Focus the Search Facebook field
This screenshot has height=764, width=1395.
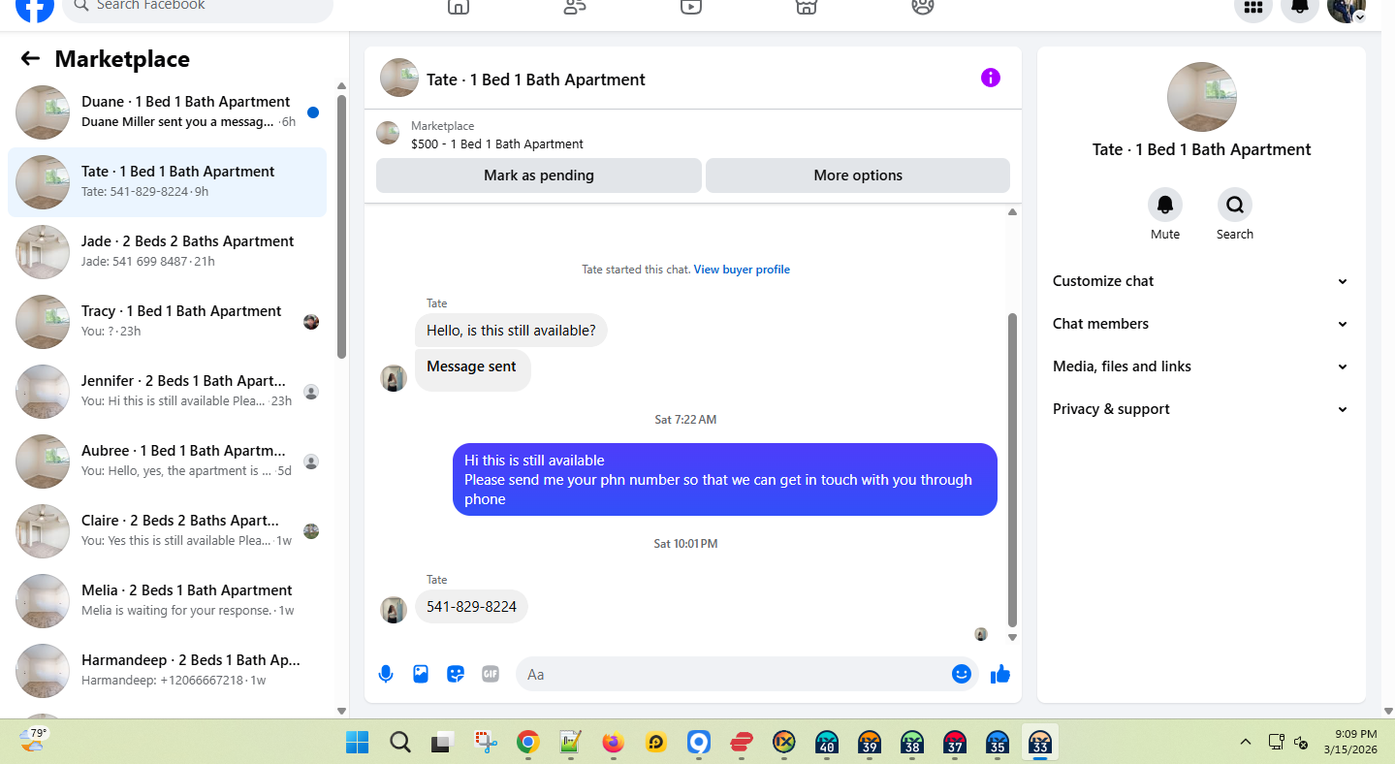tap(198, 7)
